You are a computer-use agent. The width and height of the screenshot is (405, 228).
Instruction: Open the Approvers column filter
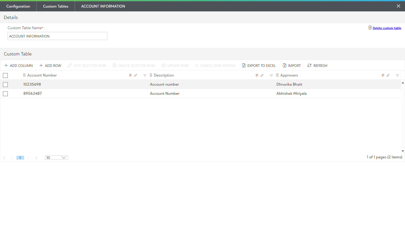coord(397,75)
